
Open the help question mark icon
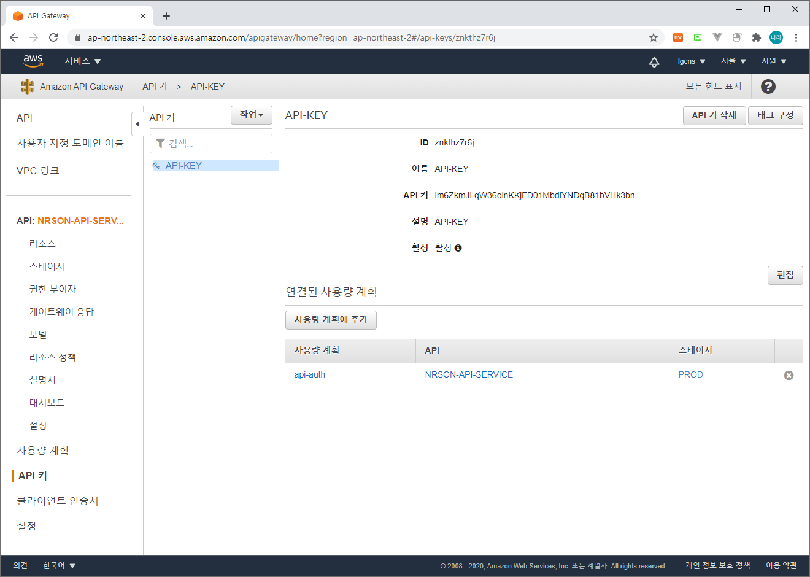click(x=768, y=87)
